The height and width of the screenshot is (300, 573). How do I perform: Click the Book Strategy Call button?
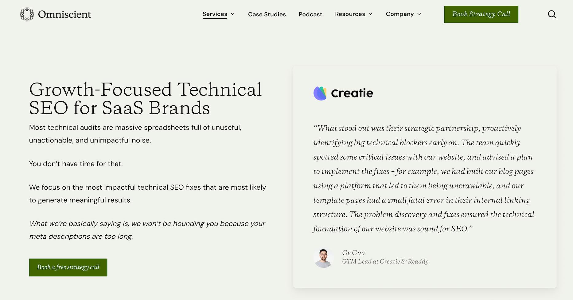point(481,14)
